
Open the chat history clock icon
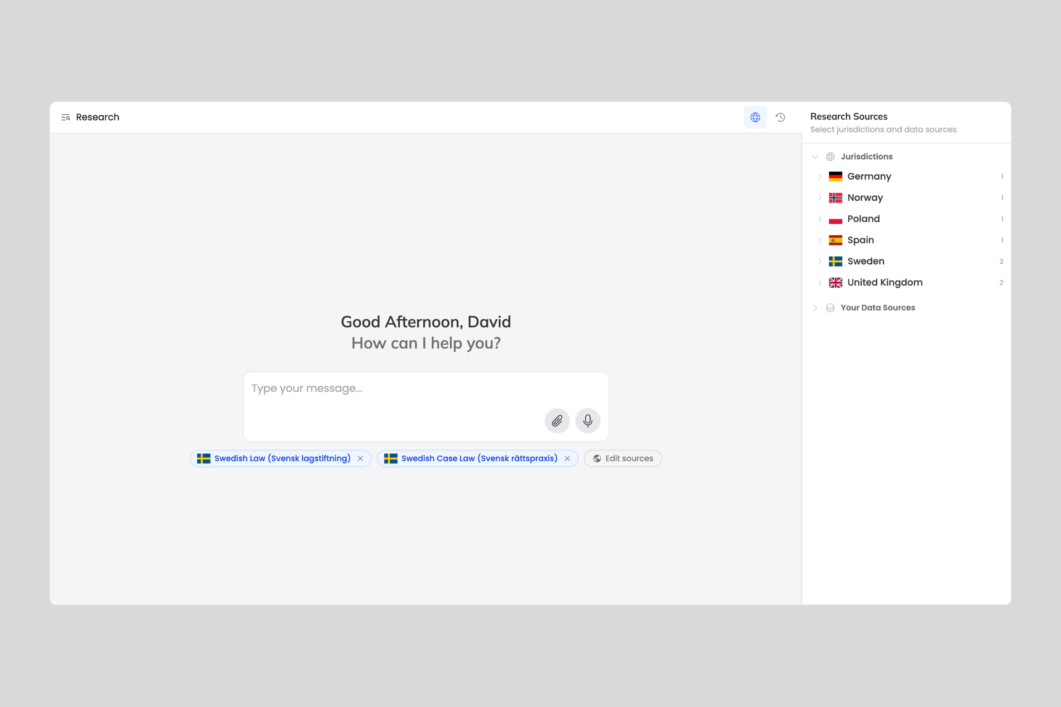pyautogui.click(x=780, y=117)
